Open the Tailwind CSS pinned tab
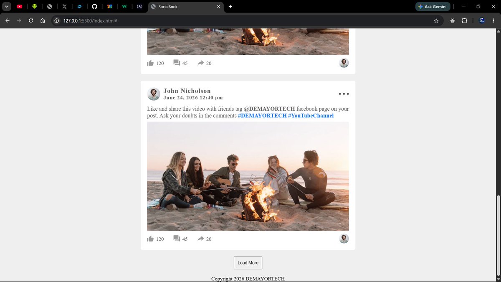This screenshot has width=501, height=282. tap(79, 7)
